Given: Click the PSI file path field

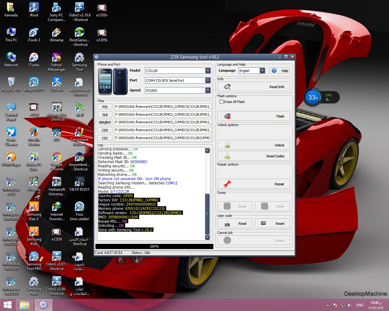Looking at the screenshot, I should (x=163, y=107).
